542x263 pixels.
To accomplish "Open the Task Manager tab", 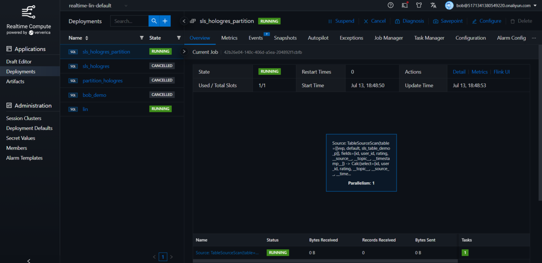I will [x=429, y=38].
